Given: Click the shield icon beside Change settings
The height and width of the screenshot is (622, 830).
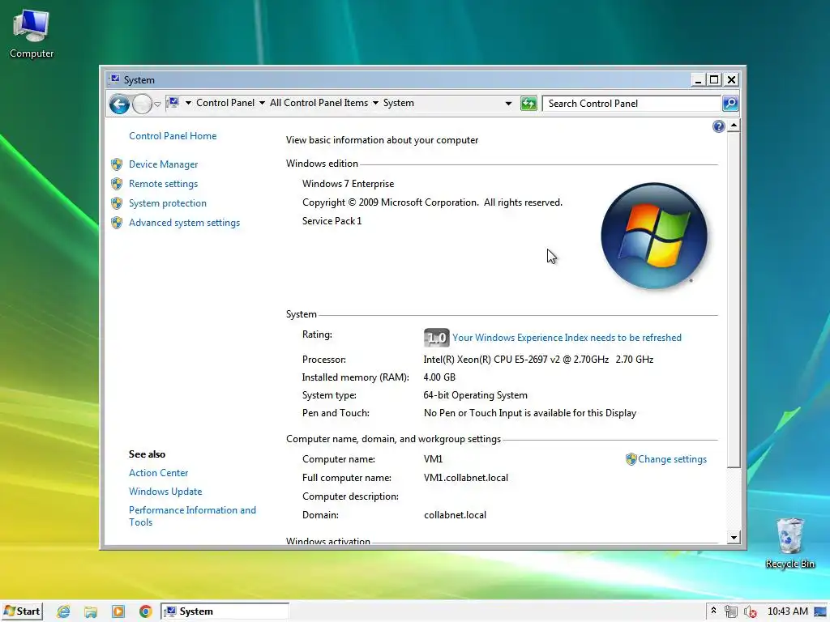Looking at the screenshot, I should [x=631, y=459].
